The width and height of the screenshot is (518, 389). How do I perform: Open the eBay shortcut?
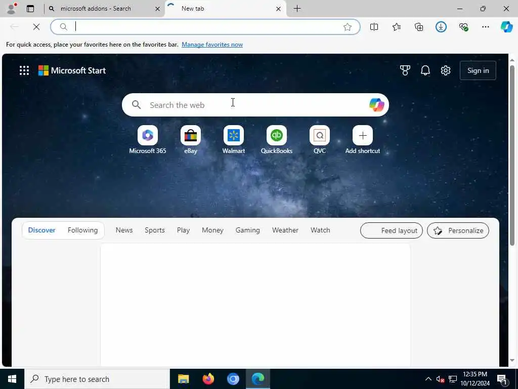coord(191,140)
